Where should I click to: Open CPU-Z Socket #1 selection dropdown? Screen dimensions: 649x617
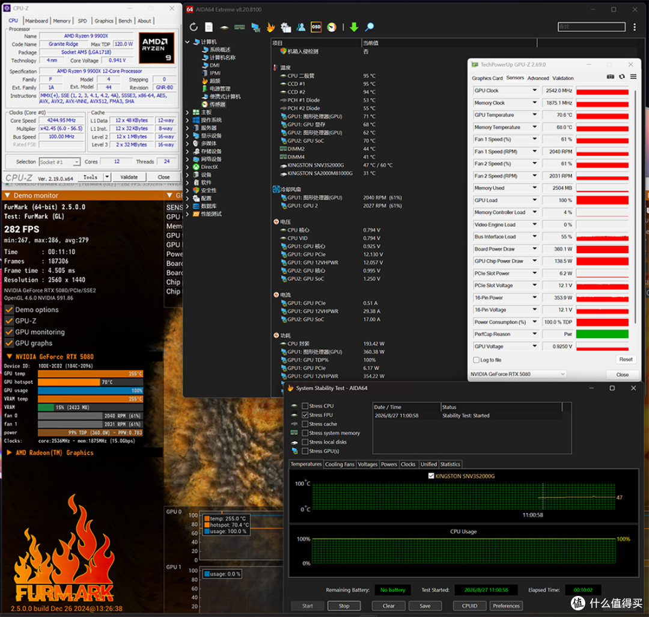click(x=59, y=162)
